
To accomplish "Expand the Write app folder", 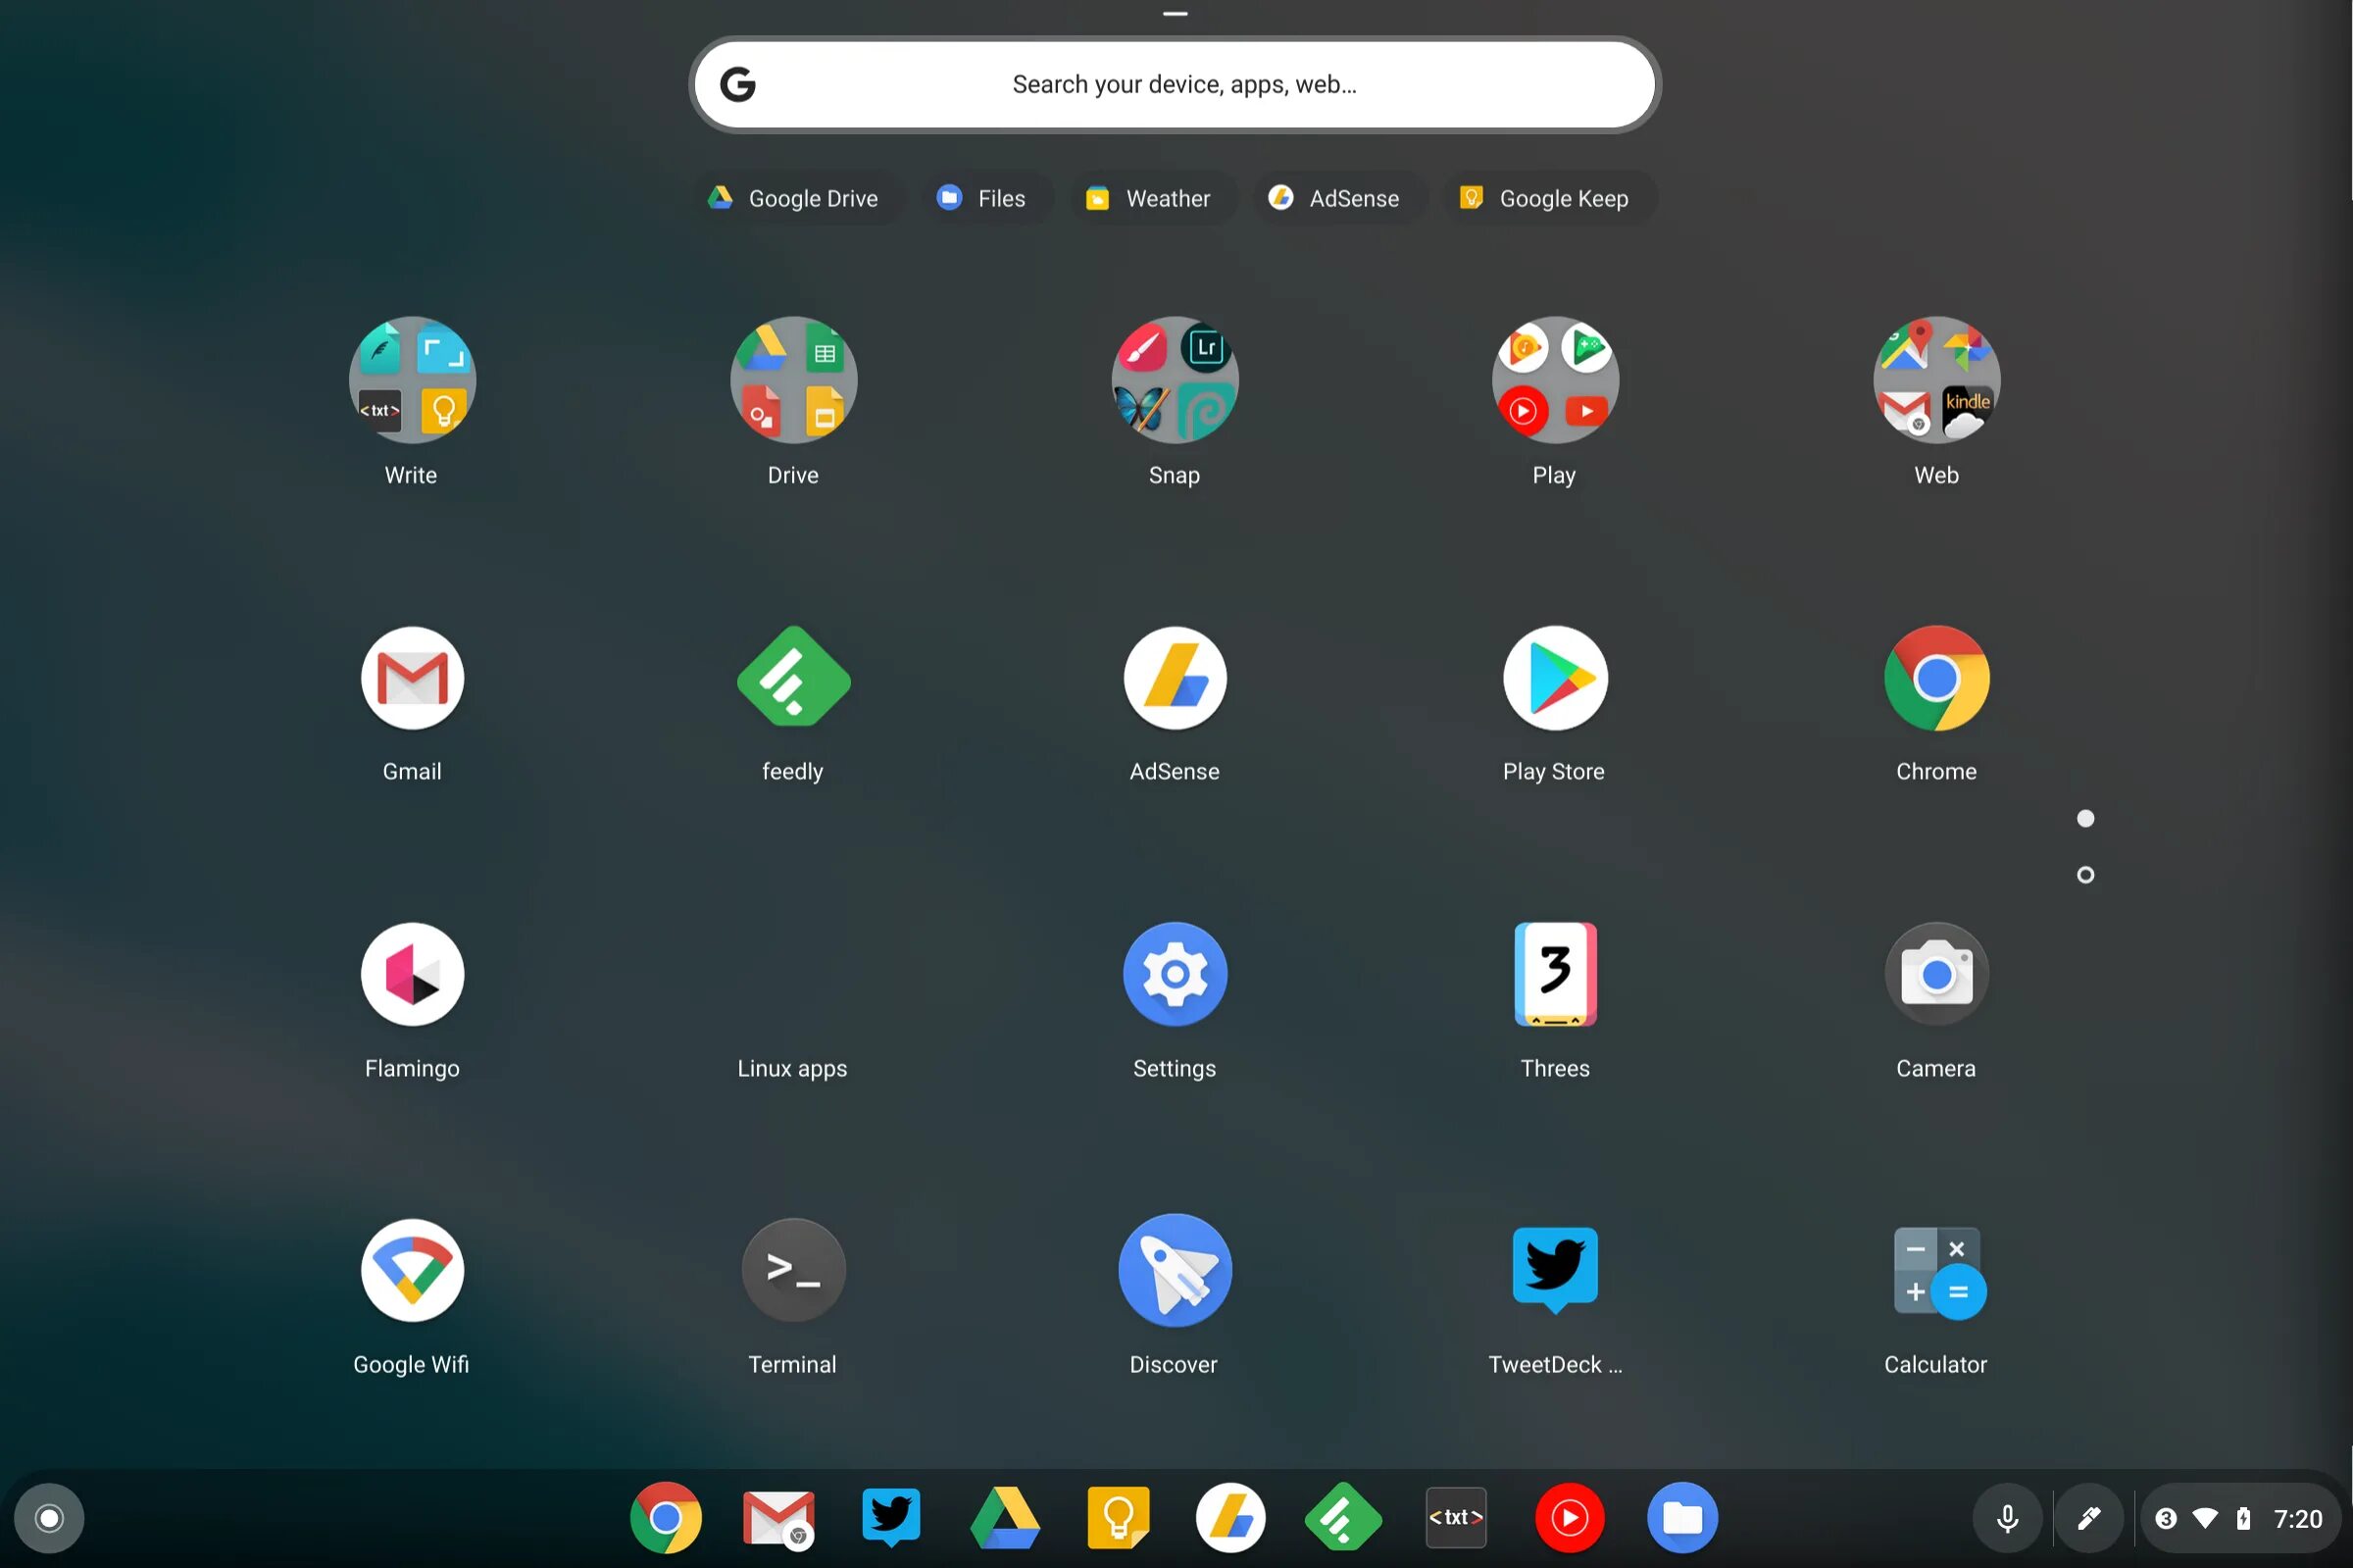I will point(412,380).
